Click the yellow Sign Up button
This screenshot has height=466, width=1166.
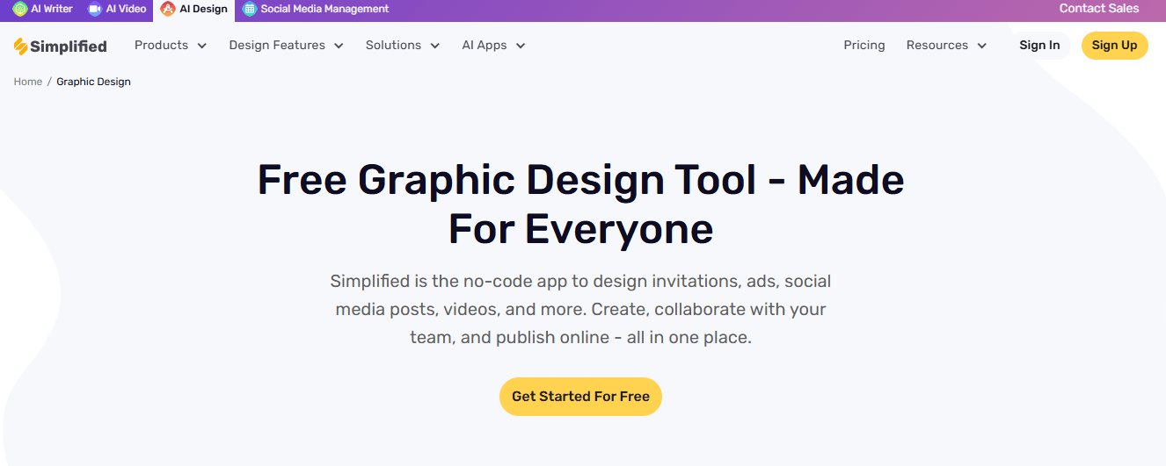[x=1115, y=46]
